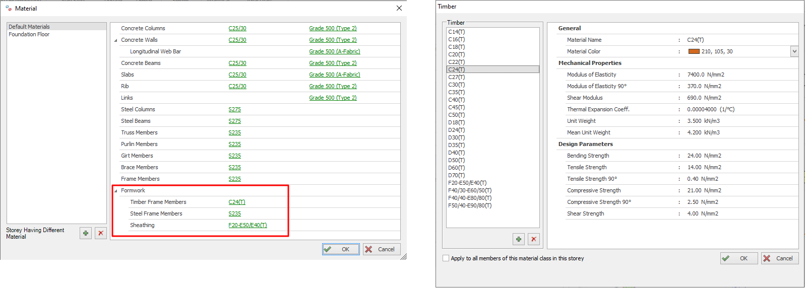Select C30(T) in the Timber list
The width and height of the screenshot is (806, 288).
457,85
